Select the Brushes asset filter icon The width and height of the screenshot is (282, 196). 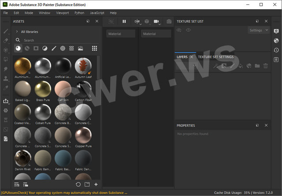54,48
